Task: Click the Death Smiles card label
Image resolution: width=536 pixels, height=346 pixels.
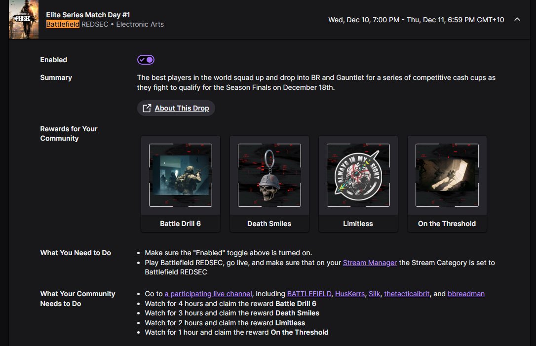Action: click(x=269, y=224)
